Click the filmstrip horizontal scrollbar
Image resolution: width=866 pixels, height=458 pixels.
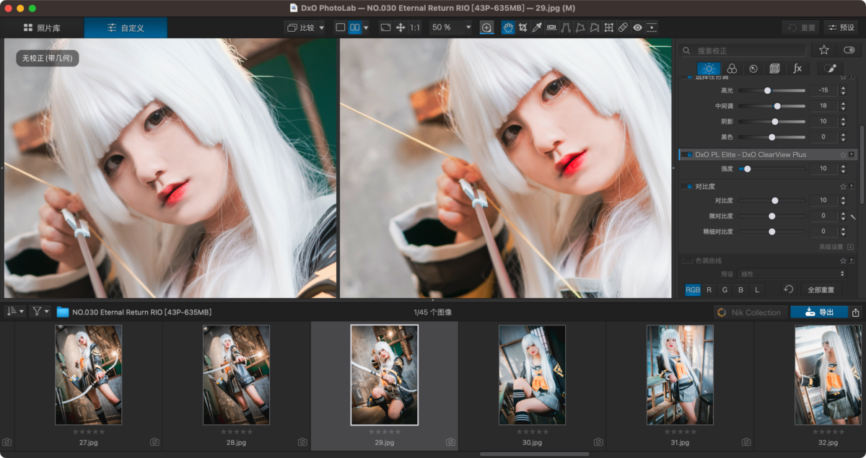(x=534, y=454)
